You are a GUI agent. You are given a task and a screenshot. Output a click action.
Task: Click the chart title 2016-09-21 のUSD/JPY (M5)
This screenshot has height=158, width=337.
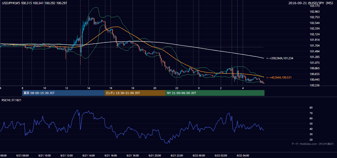(311, 3)
